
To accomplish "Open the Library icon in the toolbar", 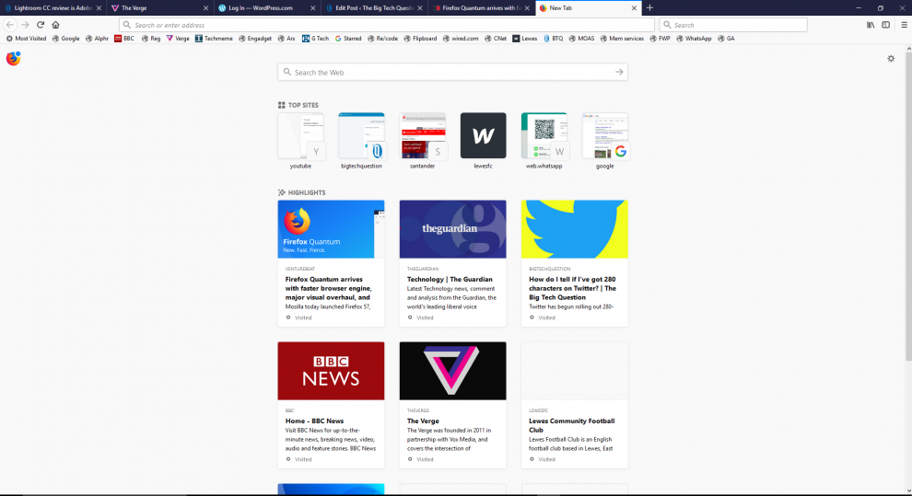I will [871, 25].
